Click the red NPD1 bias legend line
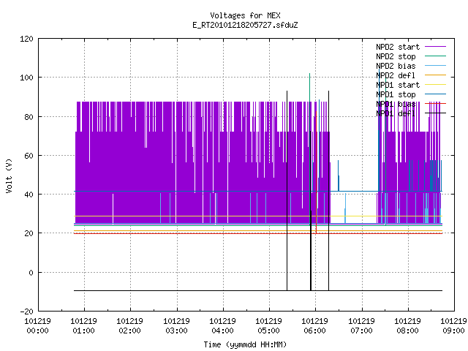The image size is (468, 351). [x=435, y=104]
